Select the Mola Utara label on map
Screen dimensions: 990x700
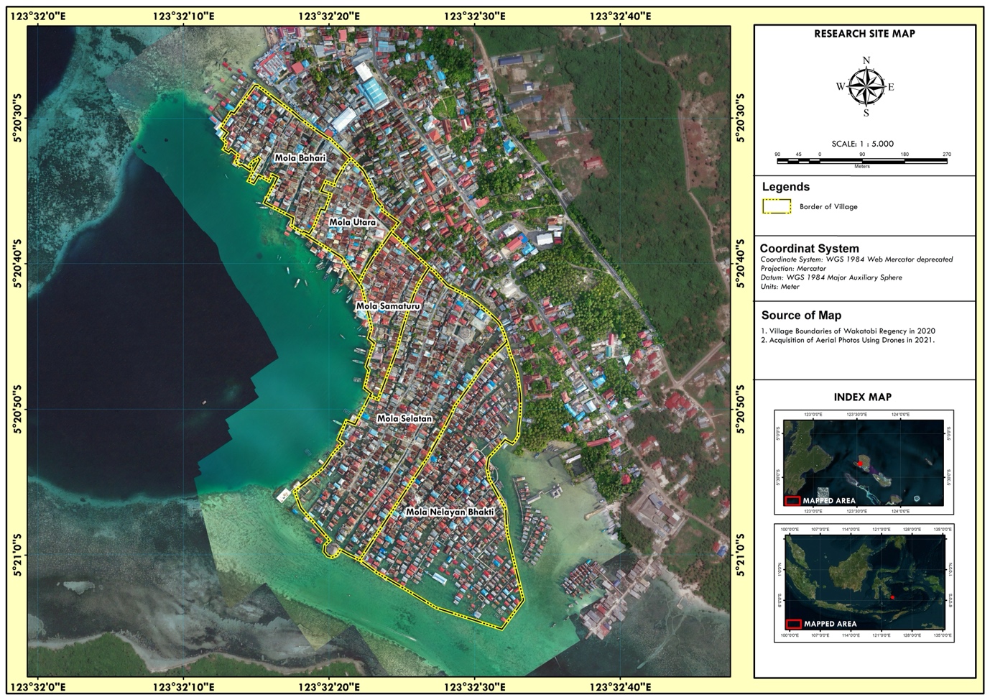tap(352, 222)
